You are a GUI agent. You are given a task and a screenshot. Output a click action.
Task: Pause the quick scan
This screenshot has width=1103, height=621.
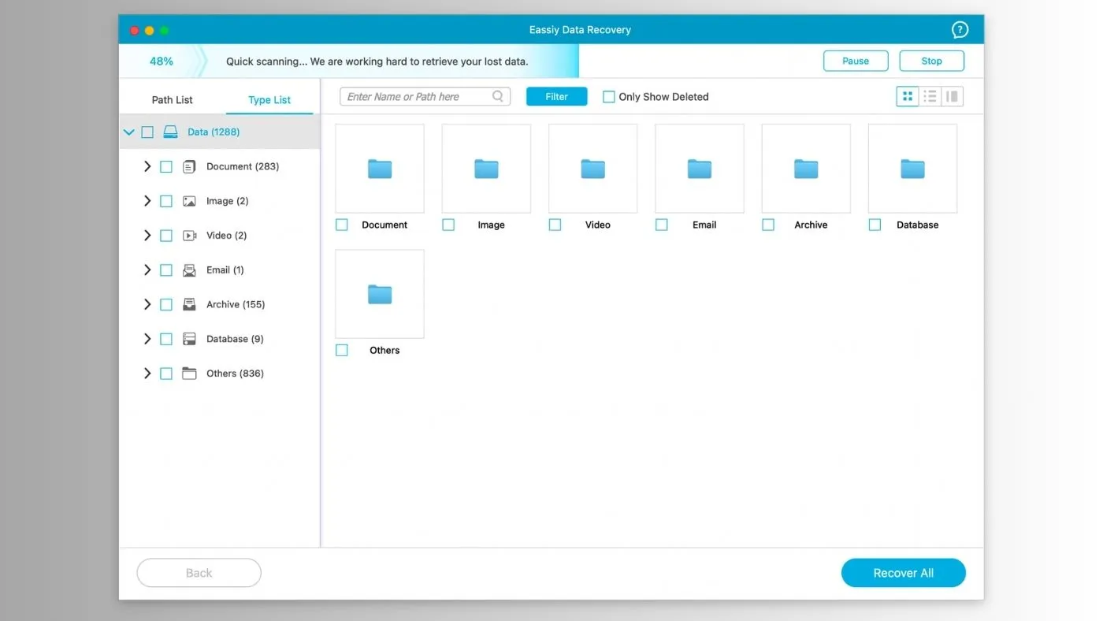tap(856, 61)
